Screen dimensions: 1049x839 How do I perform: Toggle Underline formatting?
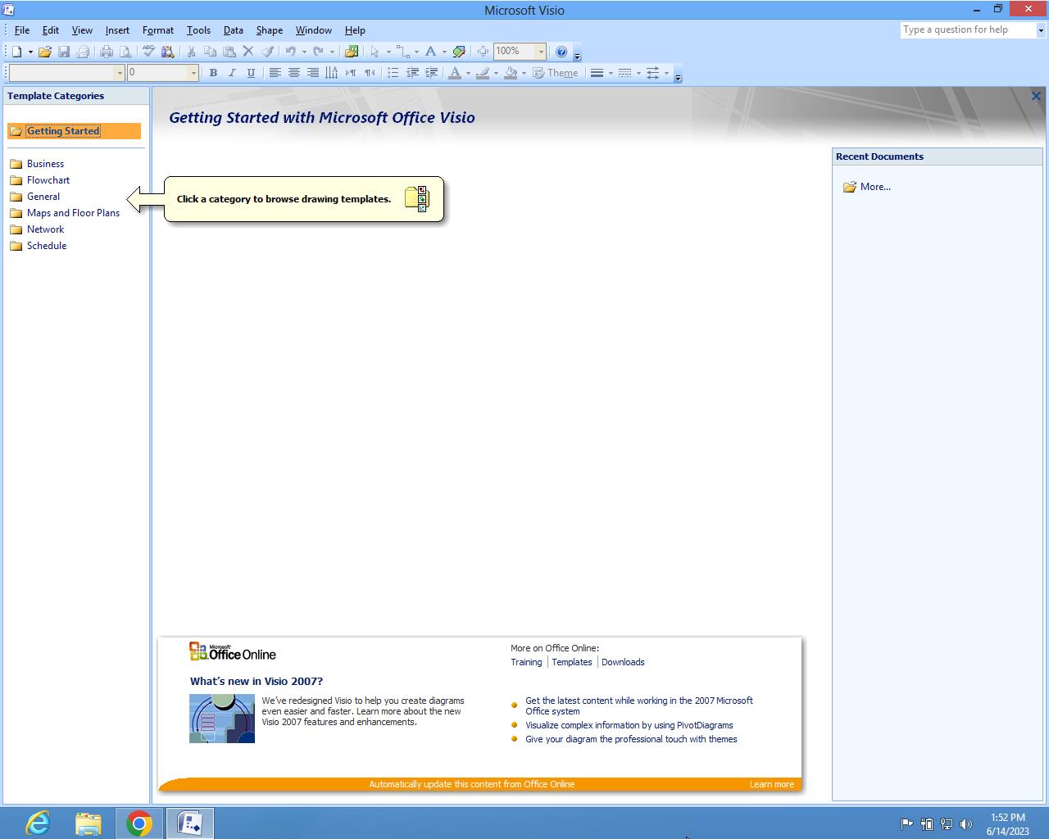251,73
